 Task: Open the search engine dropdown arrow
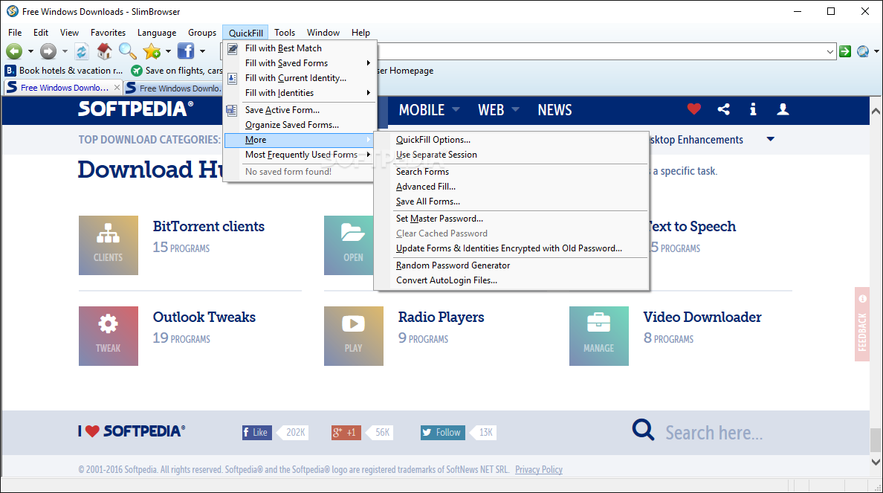tap(876, 51)
